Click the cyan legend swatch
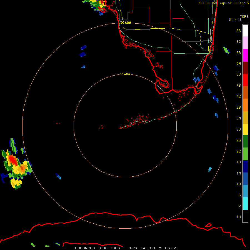 click(x=245, y=204)
